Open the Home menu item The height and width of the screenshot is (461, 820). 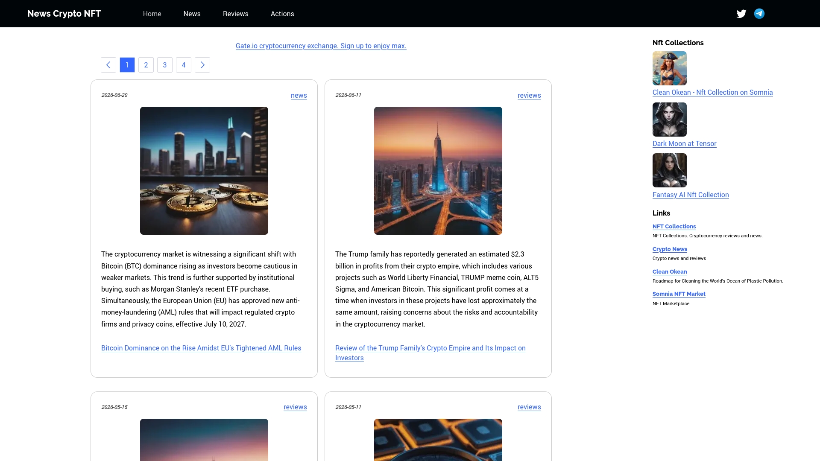coord(152,14)
